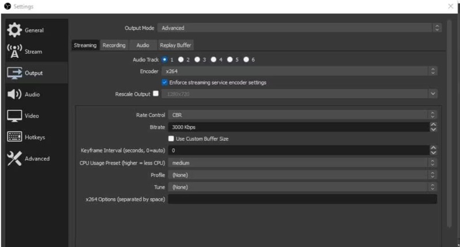Screen dimensions: 460x247
Task: Increase the Bitrate with up arrow
Action: click(433, 125)
